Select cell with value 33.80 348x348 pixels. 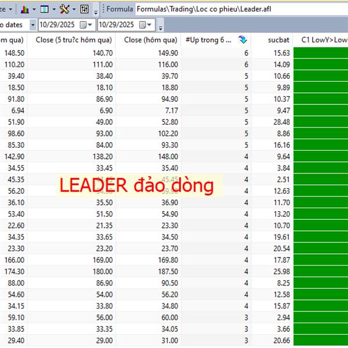pos(71,306)
